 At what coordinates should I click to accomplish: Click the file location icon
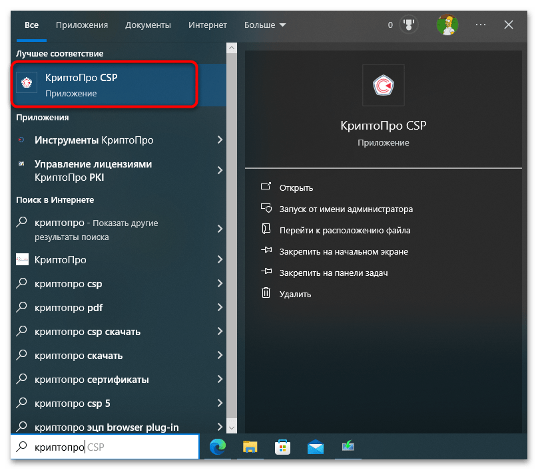coord(266,229)
